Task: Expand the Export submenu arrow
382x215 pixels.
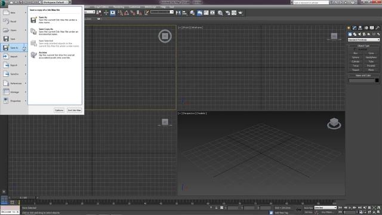Action: (25, 65)
